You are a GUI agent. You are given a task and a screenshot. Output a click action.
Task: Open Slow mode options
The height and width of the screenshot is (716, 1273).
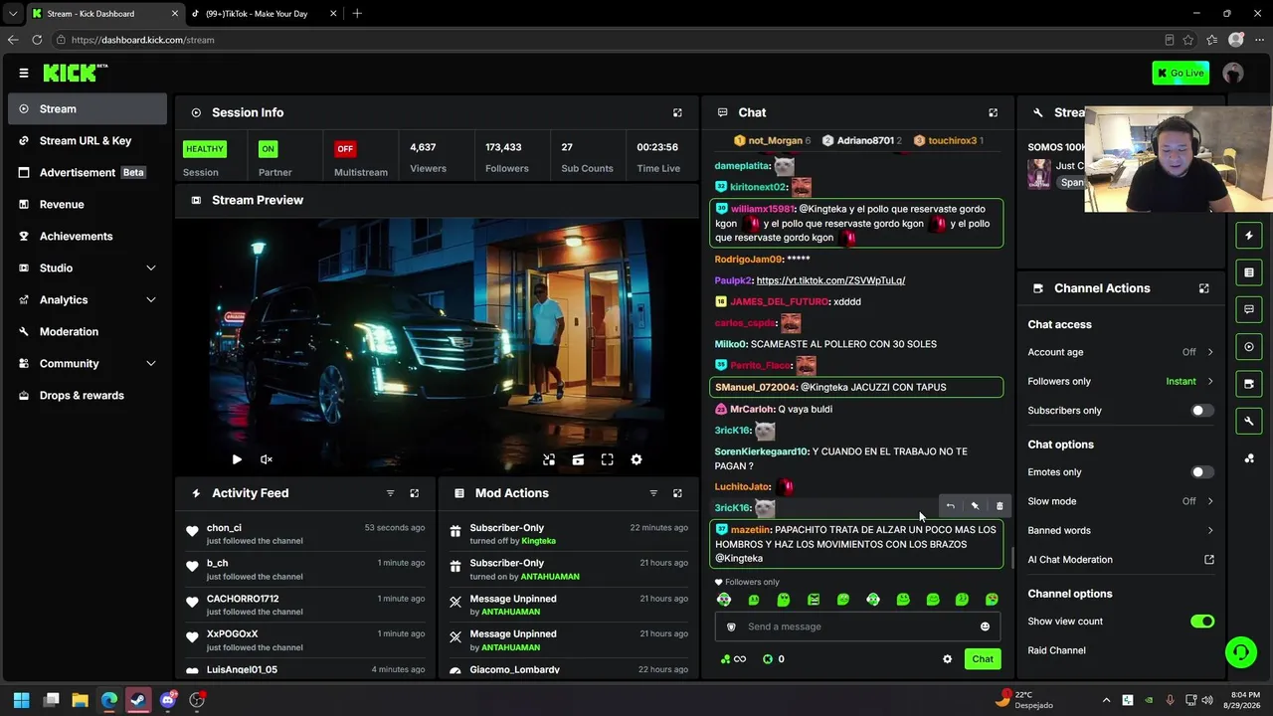click(x=1121, y=501)
